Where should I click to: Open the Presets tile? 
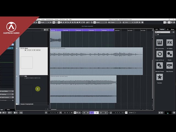[169, 54]
